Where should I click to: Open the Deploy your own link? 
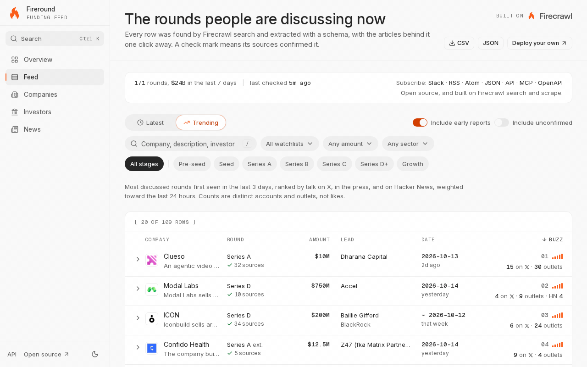tap(540, 43)
